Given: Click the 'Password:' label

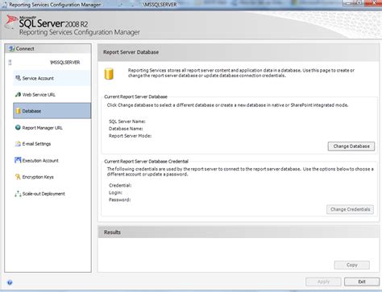Looking at the screenshot, I should (x=119, y=199).
